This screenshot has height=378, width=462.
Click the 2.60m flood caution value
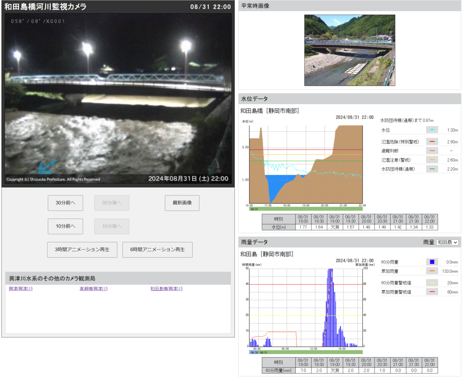(452, 160)
